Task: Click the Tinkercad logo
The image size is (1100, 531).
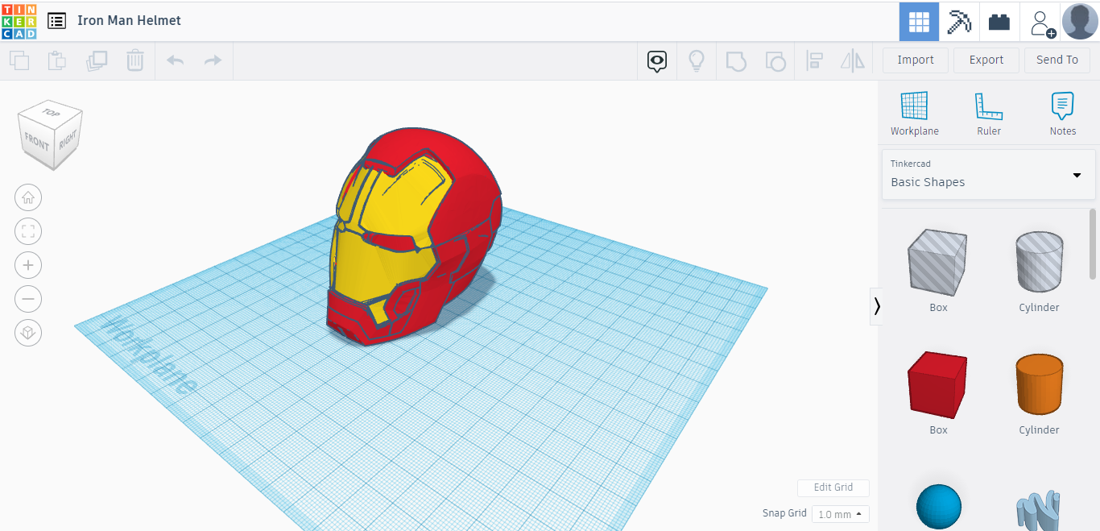Action: click(19, 21)
